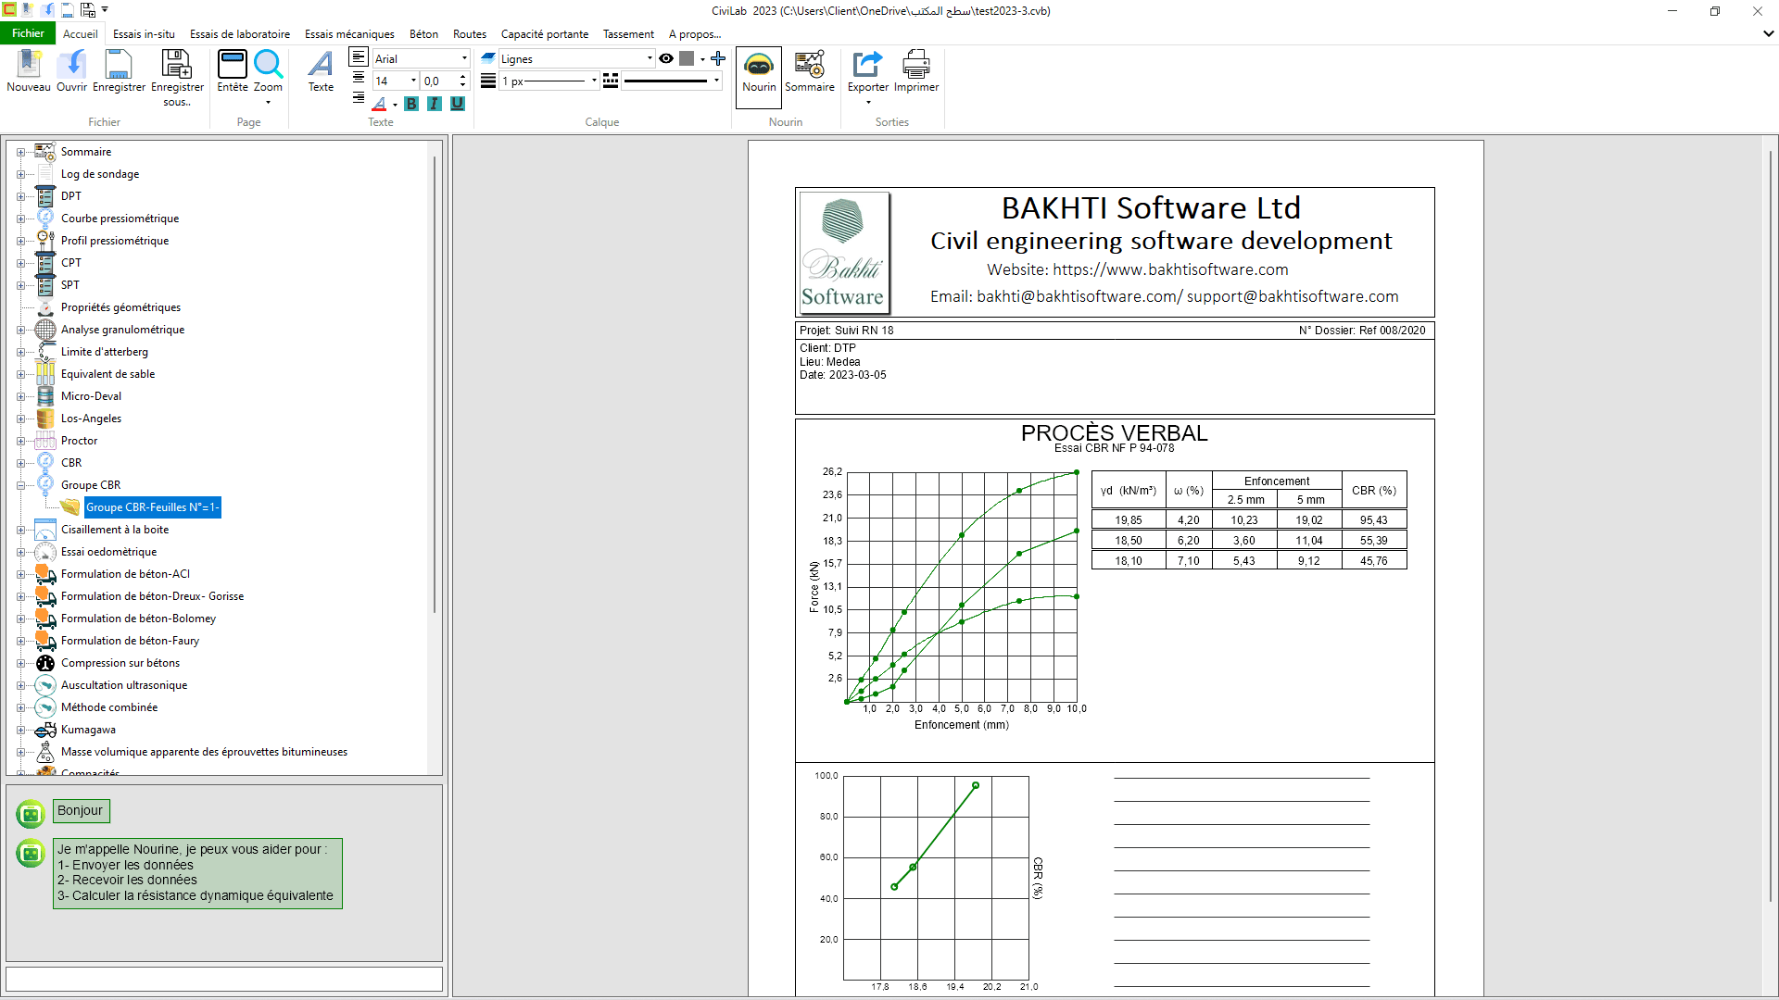Image resolution: width=1779 pixels, height=1000 pixels.
Task: Select Cisaillement à la boite item
Action: [115, 530]
